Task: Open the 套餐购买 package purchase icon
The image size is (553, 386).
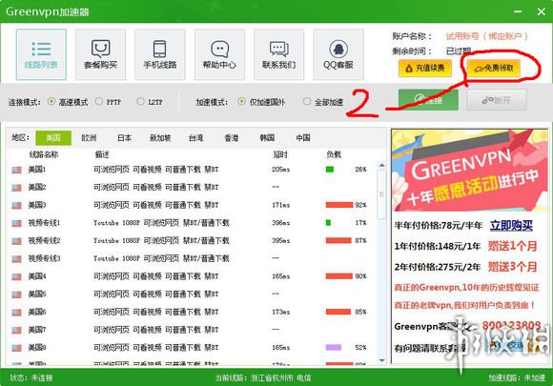Action: click(100, 54)
